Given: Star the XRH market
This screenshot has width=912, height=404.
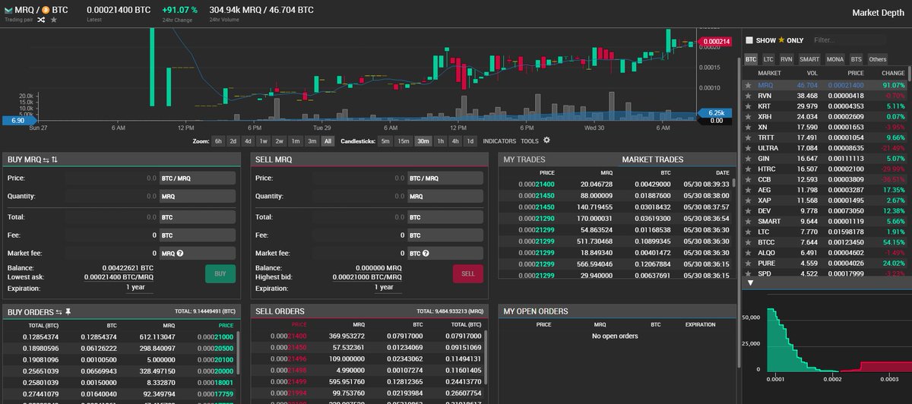Looking at the screenshot, I should (749, 117).
